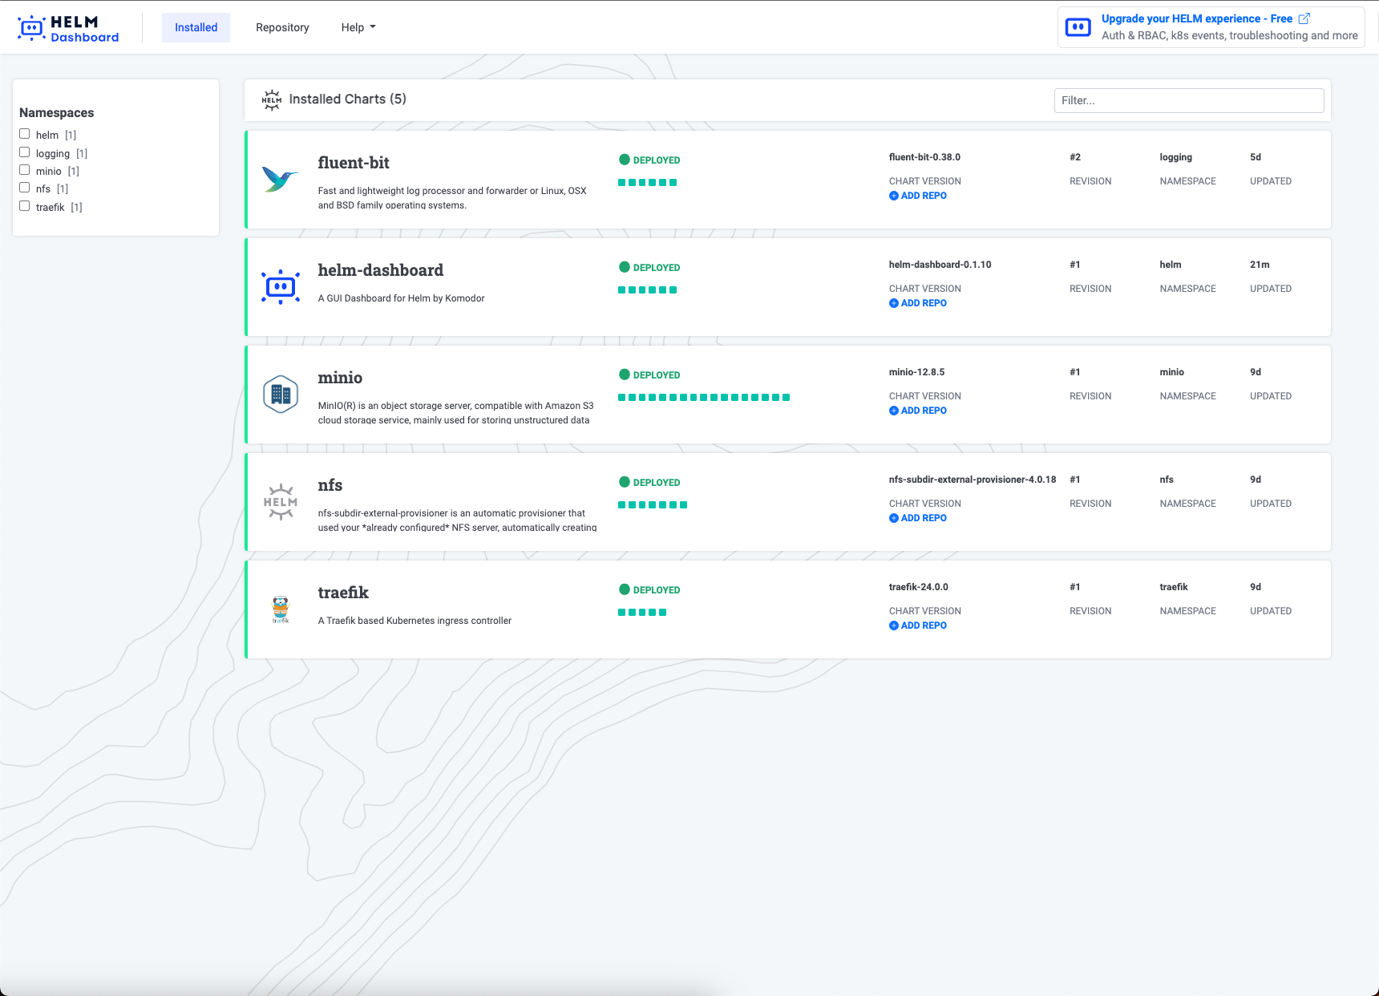Click the 5d updated value
Image resolution: width=1379 pixels, height=996 pixels.
tap(1256, 157)
